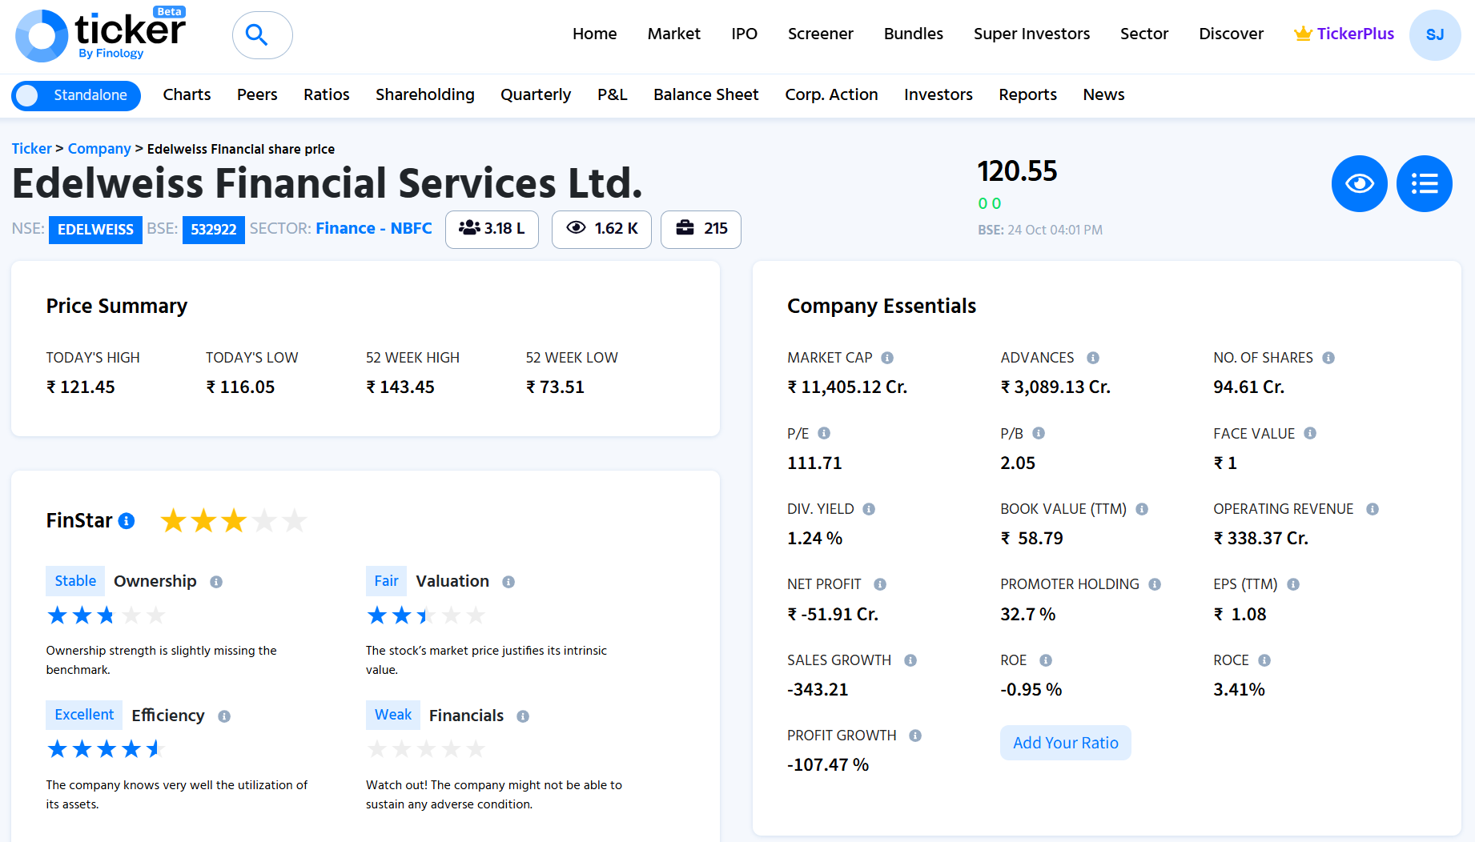1475x842 pixels.
Task: Click the followers 3.18 L people icon
Action: [469, 229]
